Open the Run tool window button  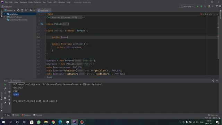pos(7,115)
